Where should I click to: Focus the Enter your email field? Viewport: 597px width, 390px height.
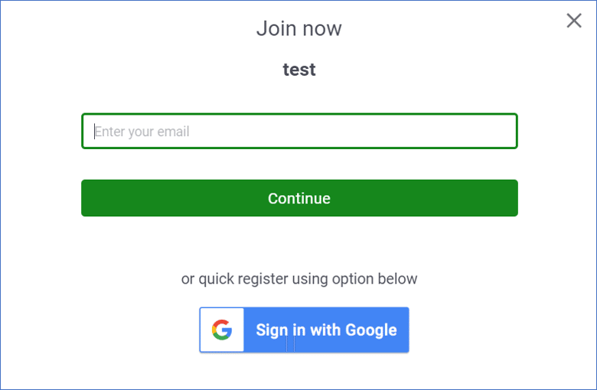point(299,132)
